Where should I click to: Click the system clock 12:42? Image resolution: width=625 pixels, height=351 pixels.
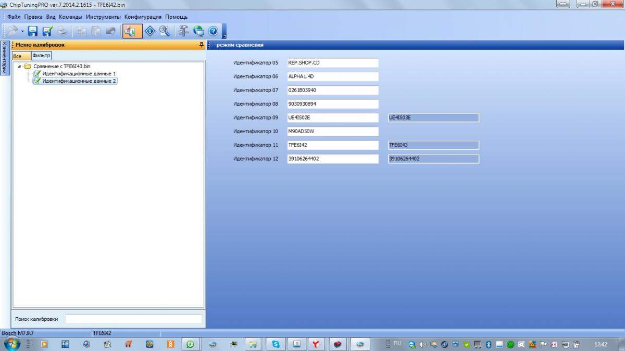pos(601,344)
